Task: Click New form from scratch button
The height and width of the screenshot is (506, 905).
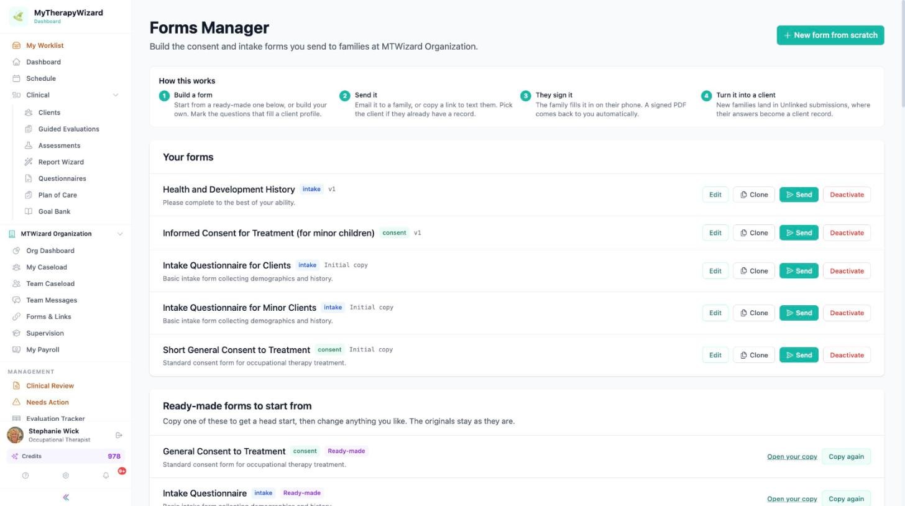Action: [x=830, y=35]
